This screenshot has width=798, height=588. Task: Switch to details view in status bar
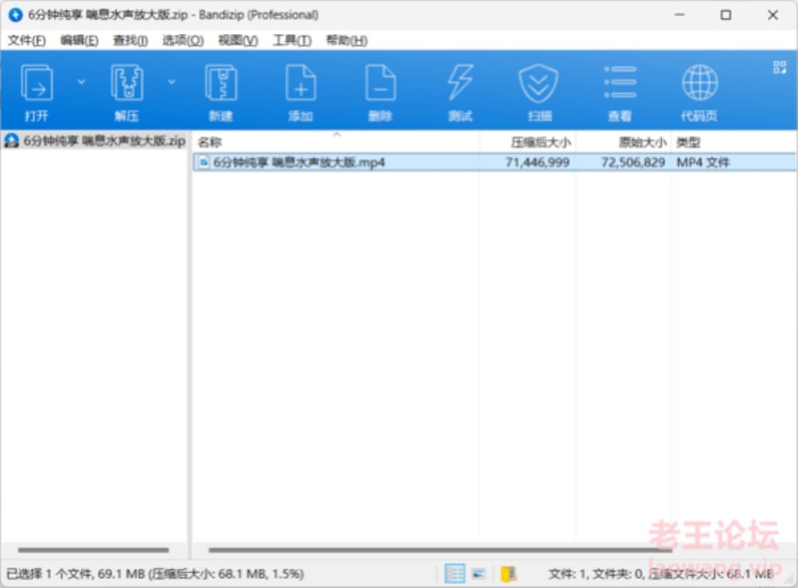pyautogui.click(x=455, y=574)
